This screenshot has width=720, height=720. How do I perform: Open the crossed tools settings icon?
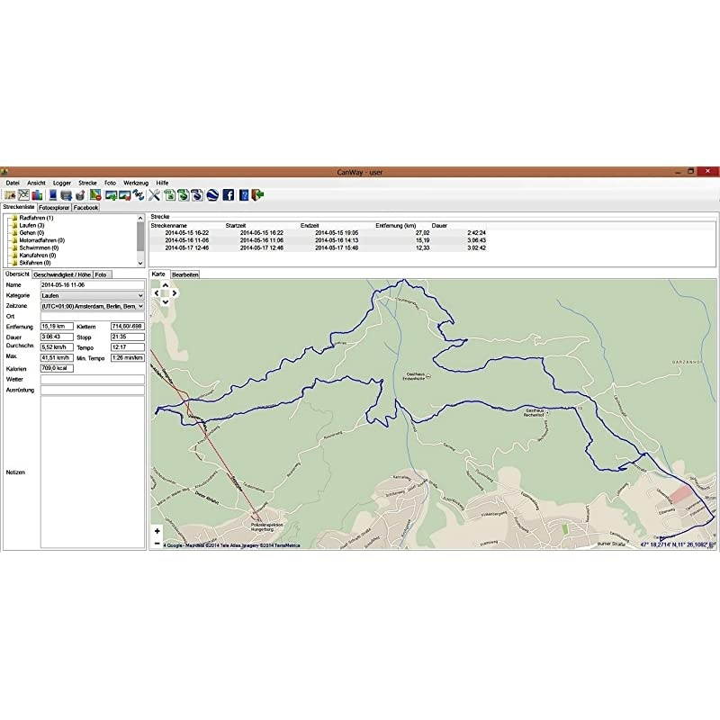tap(154, 194)
